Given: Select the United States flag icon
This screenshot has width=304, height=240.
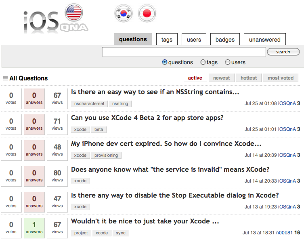Looking at the screenshot, I should click(73, 13).
